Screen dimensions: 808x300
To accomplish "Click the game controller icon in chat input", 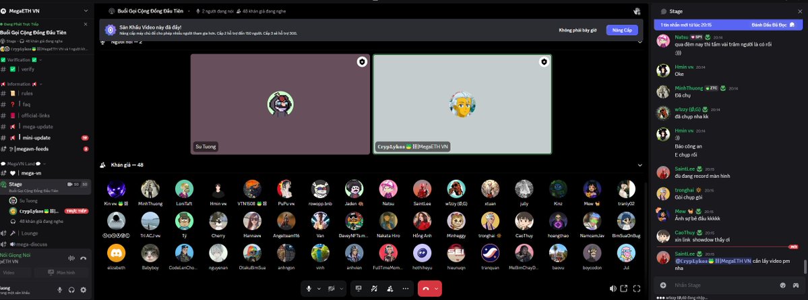I will (796, 285).
